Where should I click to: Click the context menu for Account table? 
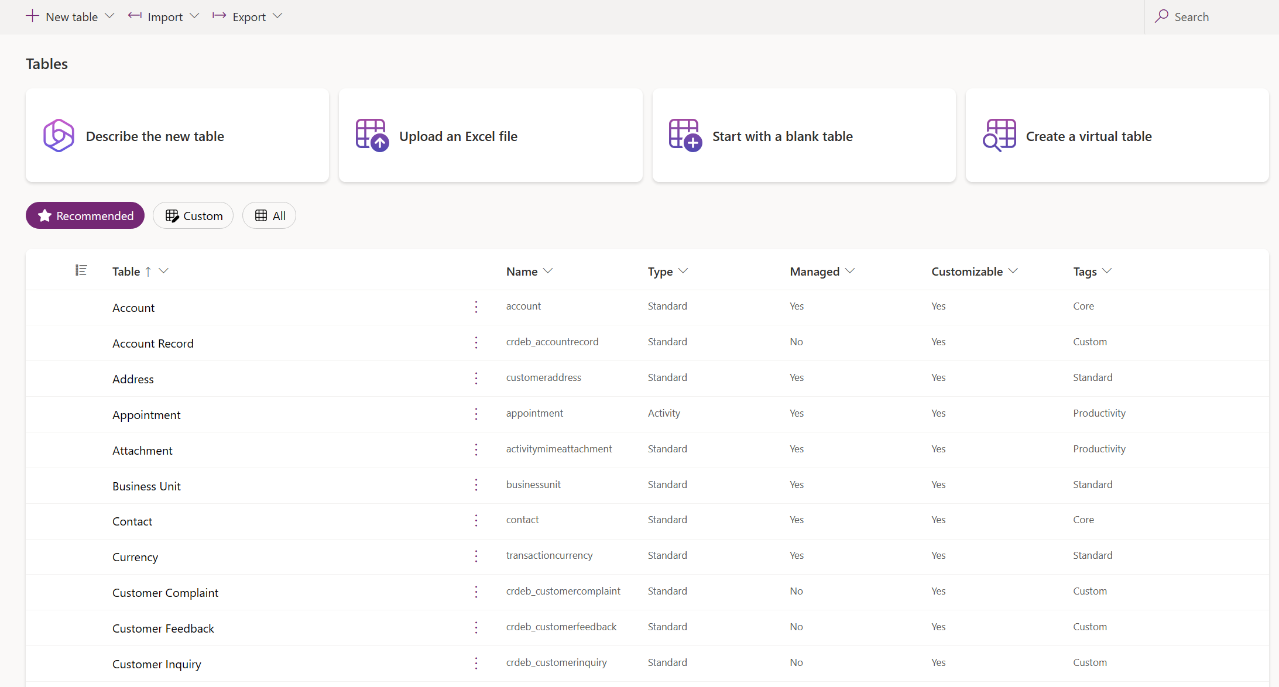[x=476, y=307]
